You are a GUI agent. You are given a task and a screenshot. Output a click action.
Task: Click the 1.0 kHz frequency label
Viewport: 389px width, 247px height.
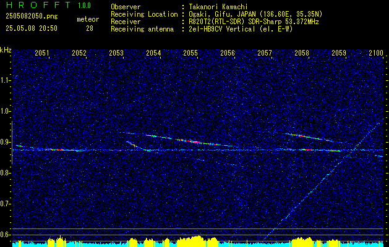point(6,111)
